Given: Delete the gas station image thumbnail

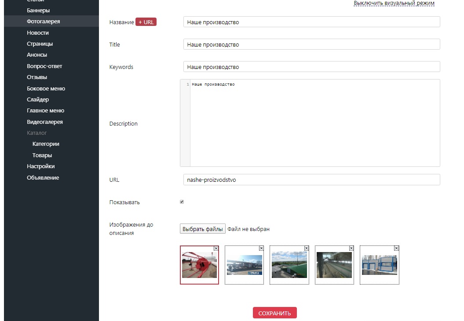Looking at the screenshot, I should [x=261, y=248].
